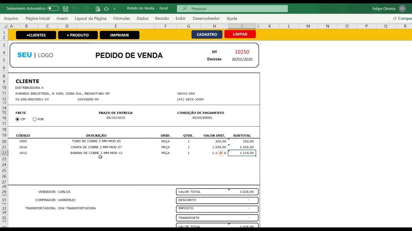Image resolution: width=412 pixels, height=231 pixels.
Task: Click product code 1016 cell
Action: 23,147
